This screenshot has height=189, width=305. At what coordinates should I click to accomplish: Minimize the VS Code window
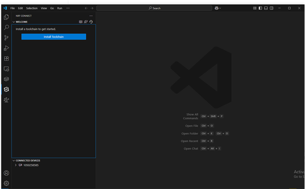[x=280, y=8]
